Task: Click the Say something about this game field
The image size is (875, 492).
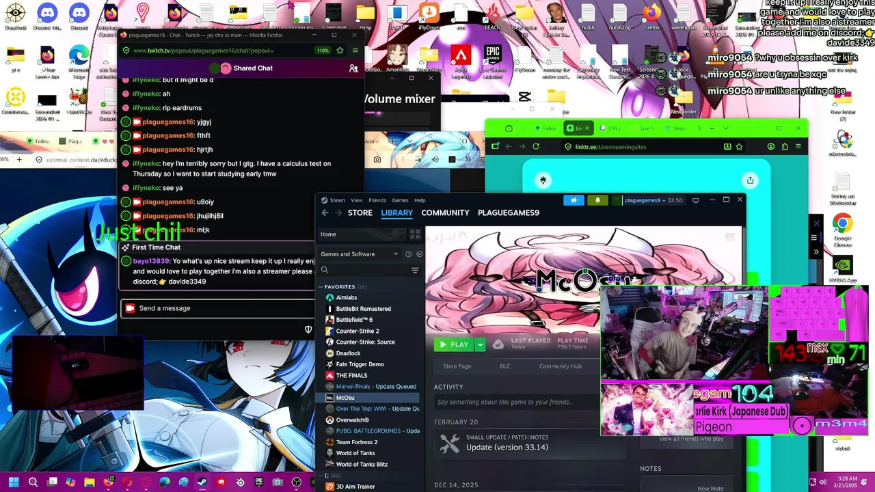Action: point(516,402)
